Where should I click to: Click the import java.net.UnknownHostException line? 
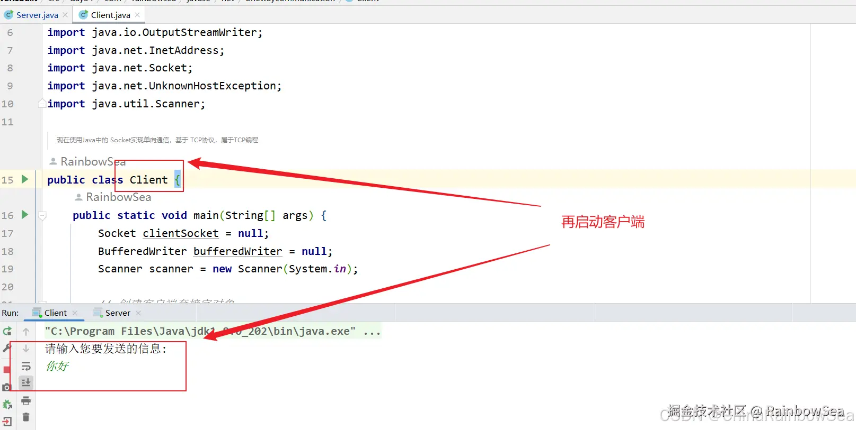[164, 86]
